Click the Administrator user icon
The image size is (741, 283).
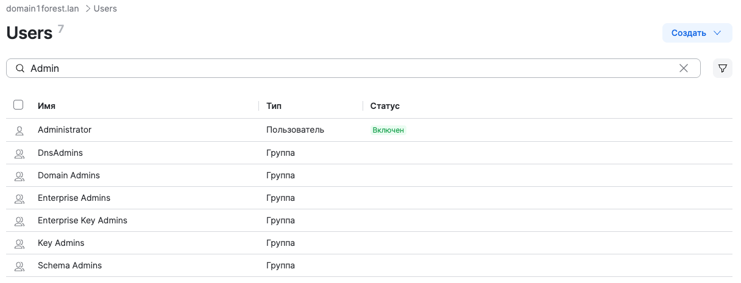pyautogui.click(x=19, y=130)
